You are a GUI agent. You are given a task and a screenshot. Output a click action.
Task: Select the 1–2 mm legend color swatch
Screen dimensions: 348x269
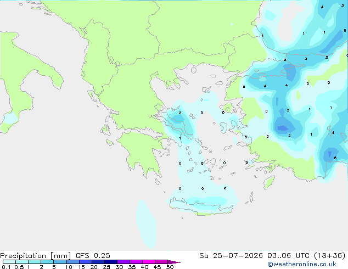(35, 262)
